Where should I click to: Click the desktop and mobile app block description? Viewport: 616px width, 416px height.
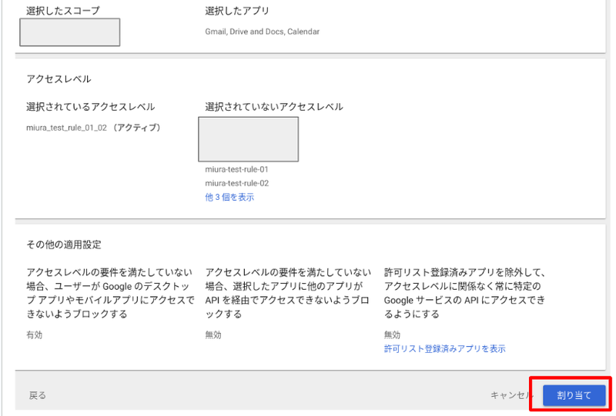click(110, 293)
